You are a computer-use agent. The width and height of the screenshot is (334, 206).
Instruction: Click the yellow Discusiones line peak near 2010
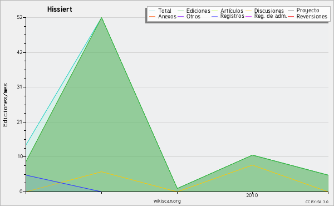252,165
